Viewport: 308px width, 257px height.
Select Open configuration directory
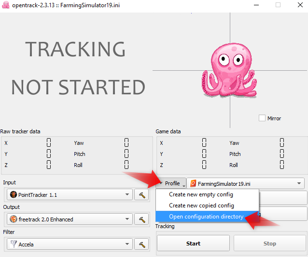click(207, 217)
